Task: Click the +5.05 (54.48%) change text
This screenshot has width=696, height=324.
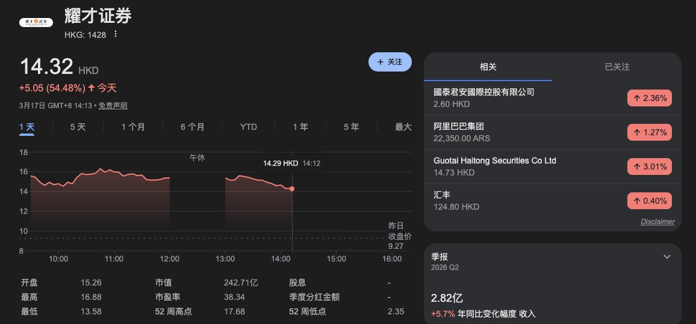Action: pyautogui.click(x=52, y=88)
